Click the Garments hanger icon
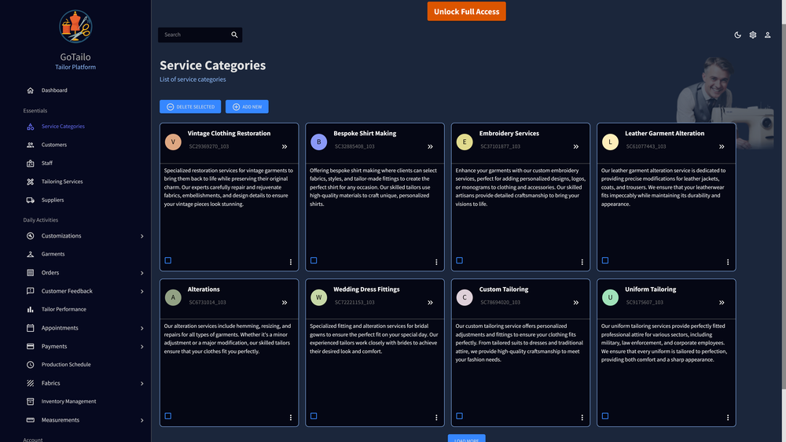The image size is (786, 442). (x=30, y=254)
